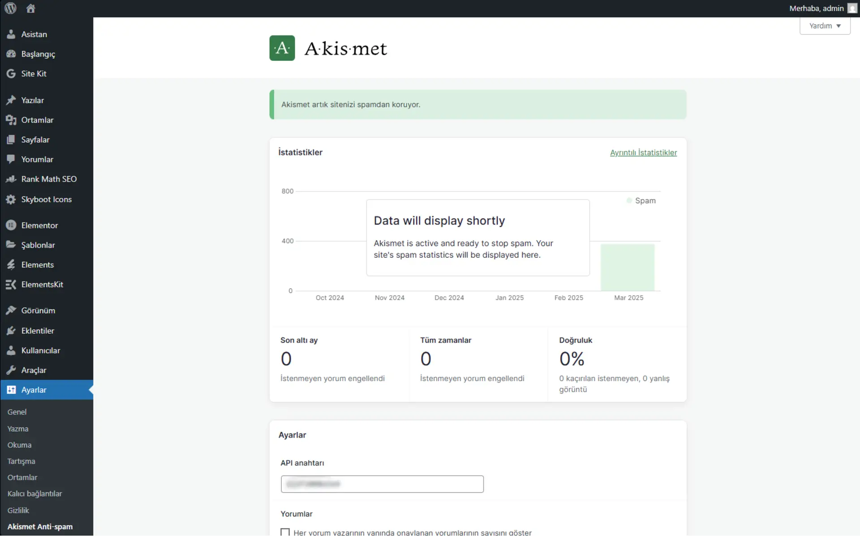This screenshot has height=537, width=860.
Task: Open the Rank Math SEO menu
Action: (49, 179)
